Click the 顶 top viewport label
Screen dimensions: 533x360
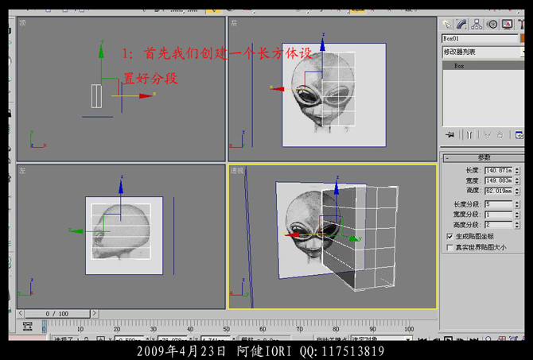pyautogui.click(x=22, y=23)
